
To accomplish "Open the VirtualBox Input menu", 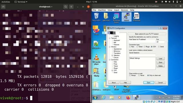I will pyautogui.click(x=116, y=10).
